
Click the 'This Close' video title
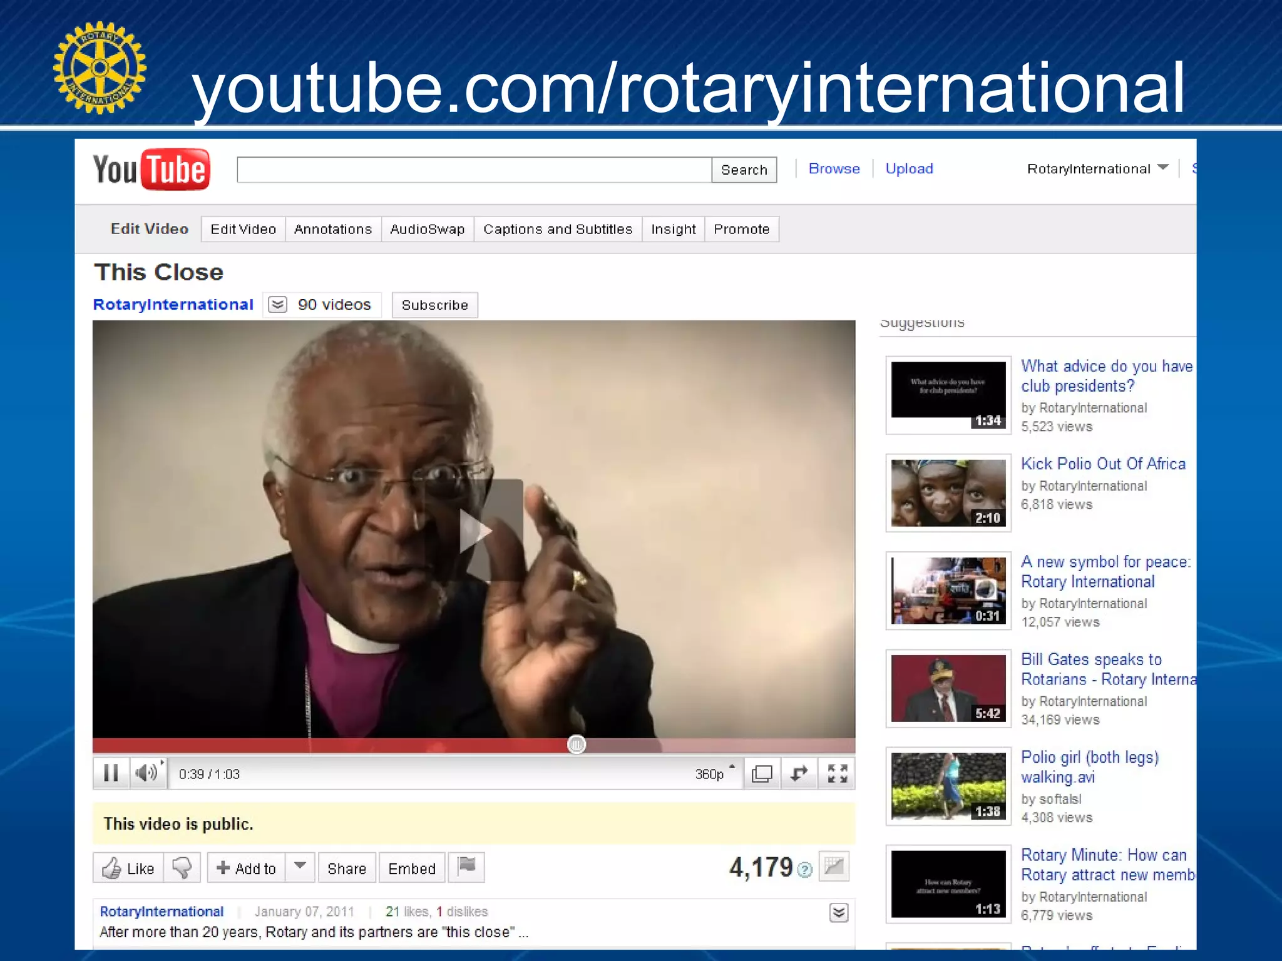(x=159, y=272)
